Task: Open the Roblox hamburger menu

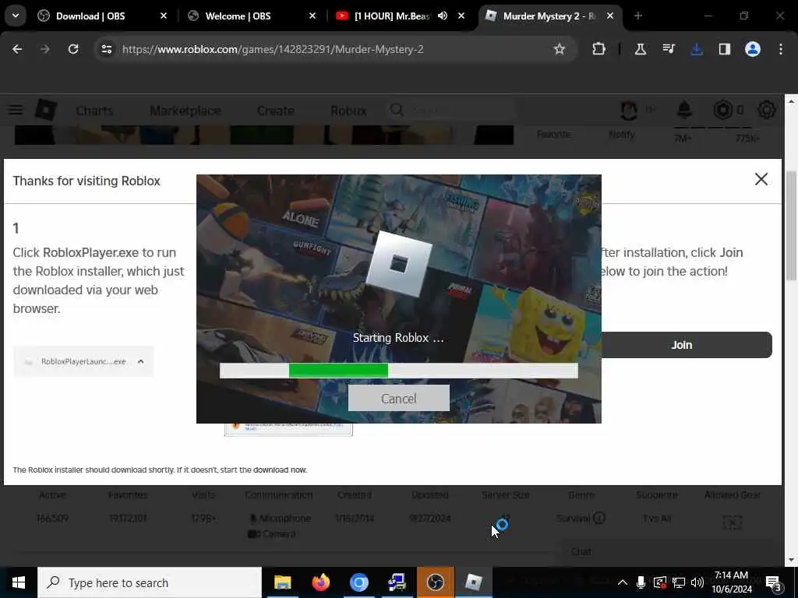Action: [x=16, y=110]
